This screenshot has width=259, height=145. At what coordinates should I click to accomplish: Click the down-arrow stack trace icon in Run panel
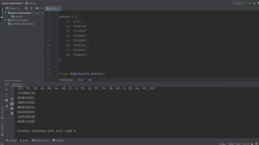pos(12,94)
